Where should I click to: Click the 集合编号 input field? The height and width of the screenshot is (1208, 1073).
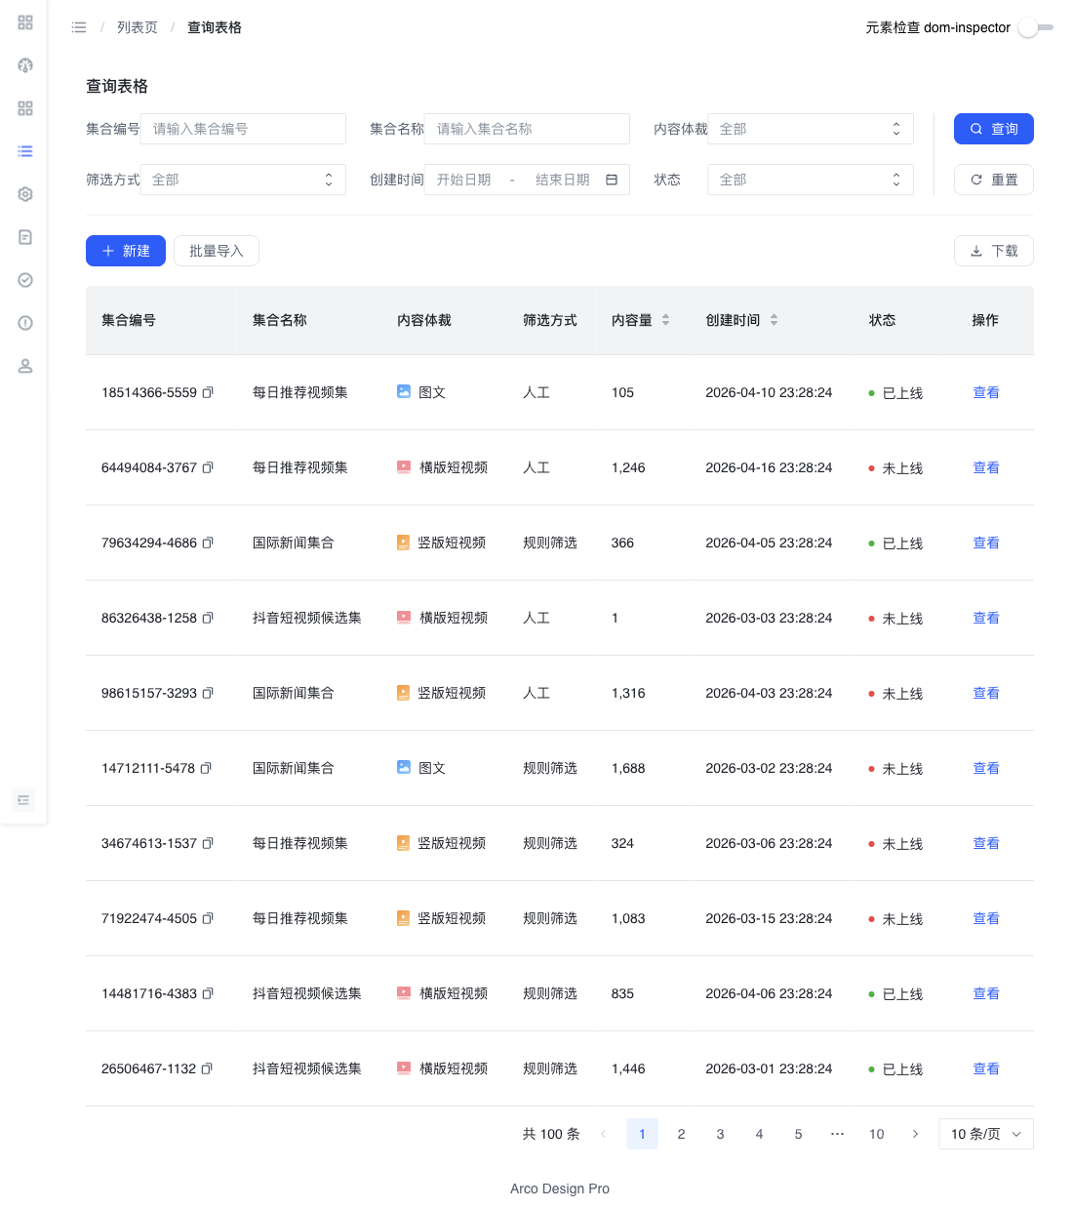coord(243,129)
